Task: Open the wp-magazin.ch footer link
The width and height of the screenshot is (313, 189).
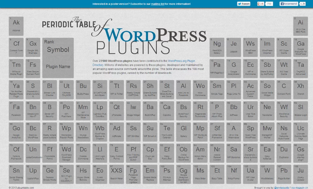Action: (299, 188)
